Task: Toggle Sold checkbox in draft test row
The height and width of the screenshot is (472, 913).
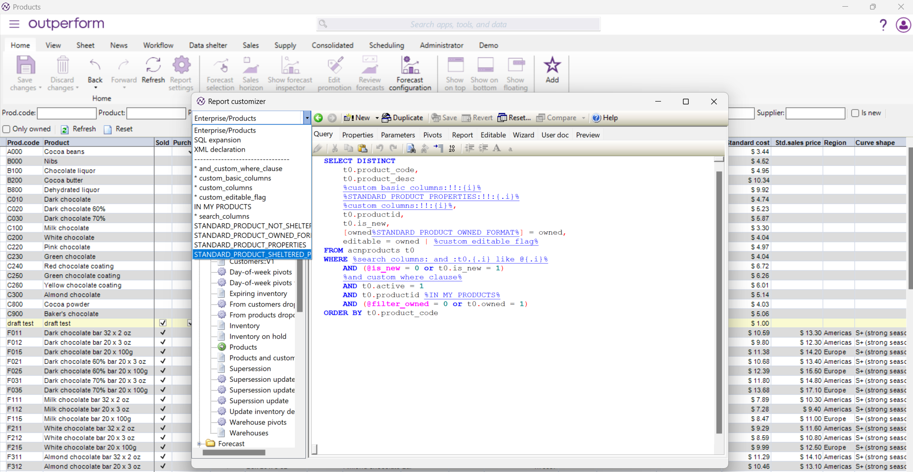Action: pyautogui.click(x=163, y=323)
